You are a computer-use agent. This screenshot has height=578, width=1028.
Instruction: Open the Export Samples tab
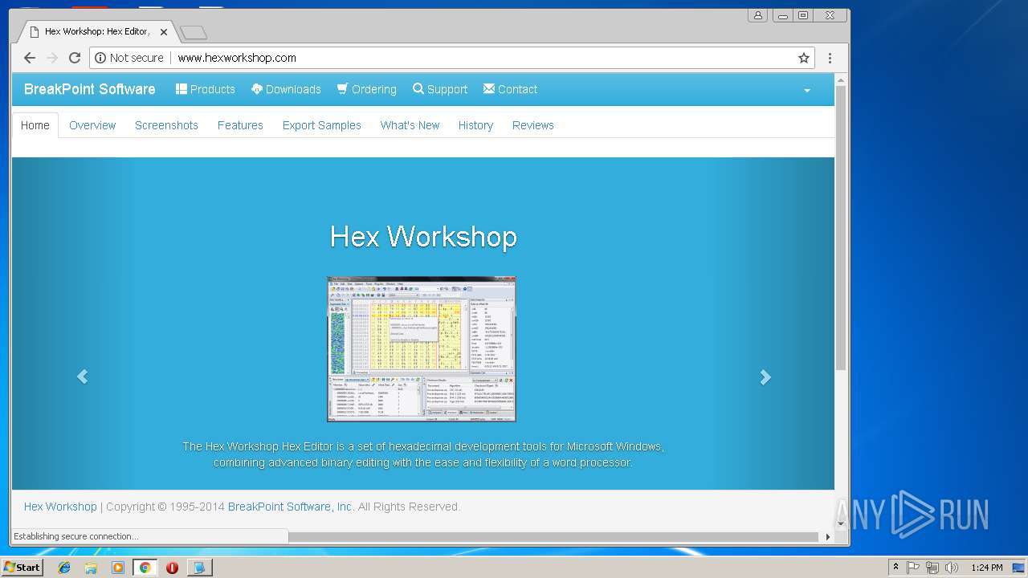(321, 125)
